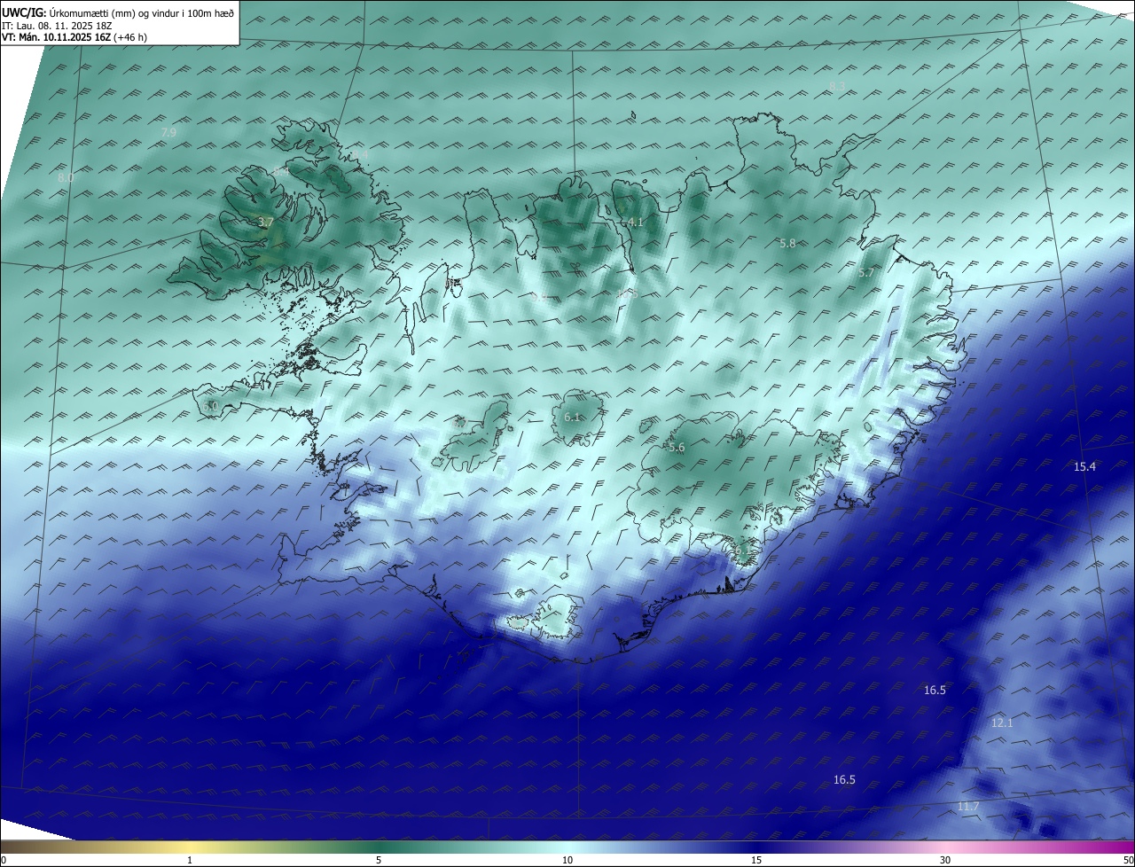Click the 15 tick label on the colour scale

(x=756, y=860)
